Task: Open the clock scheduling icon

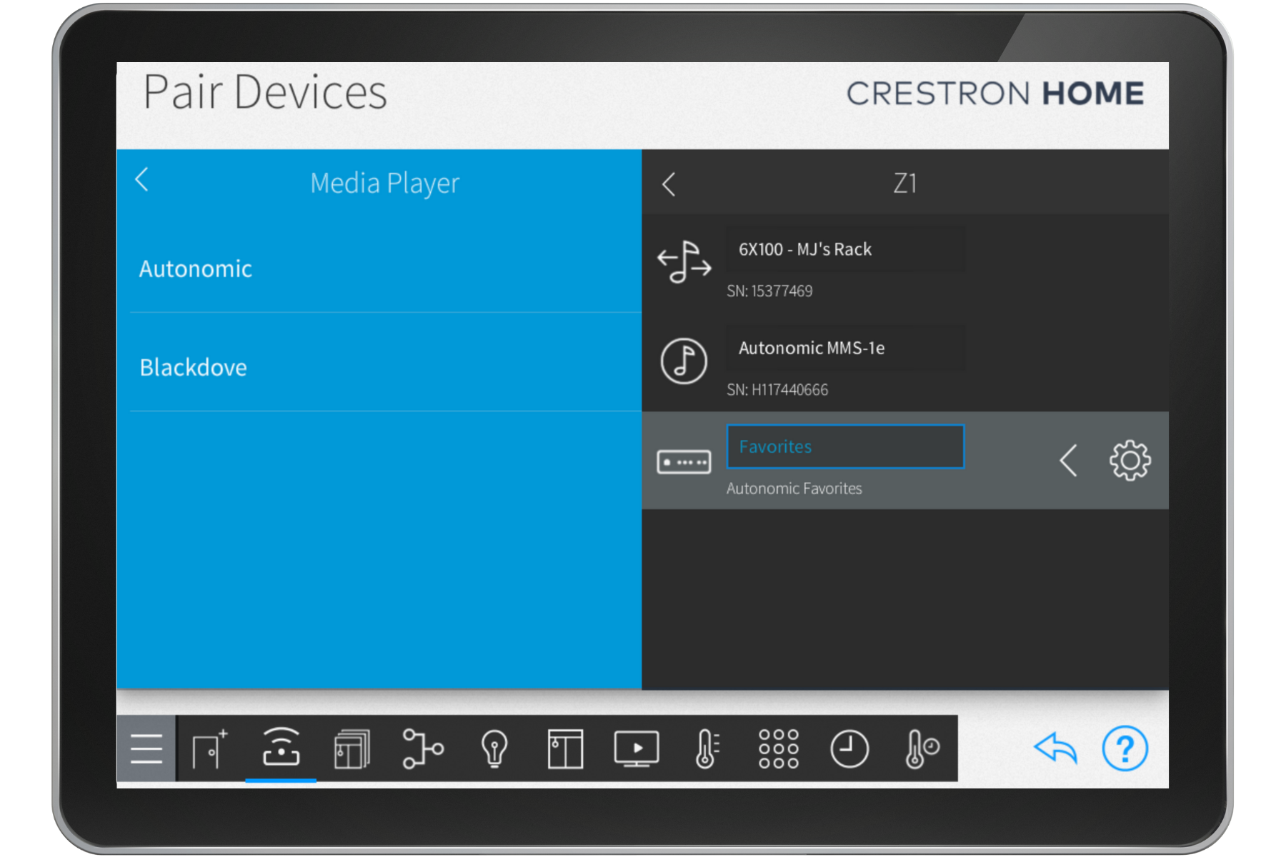Action: 849,748
